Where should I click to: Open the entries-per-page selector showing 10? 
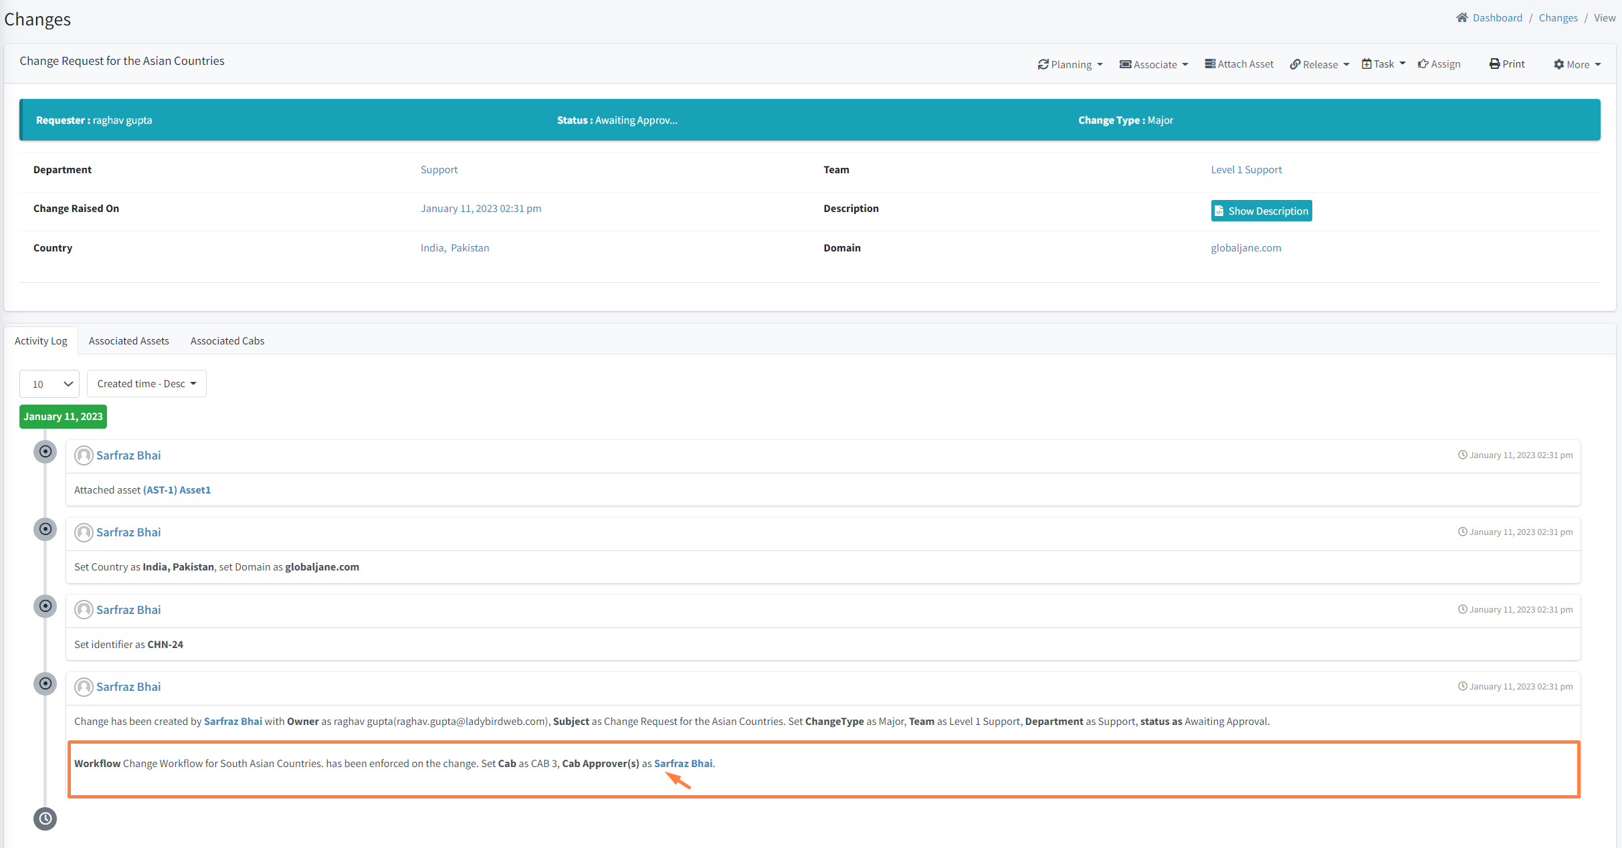click(x=49, y=383)
